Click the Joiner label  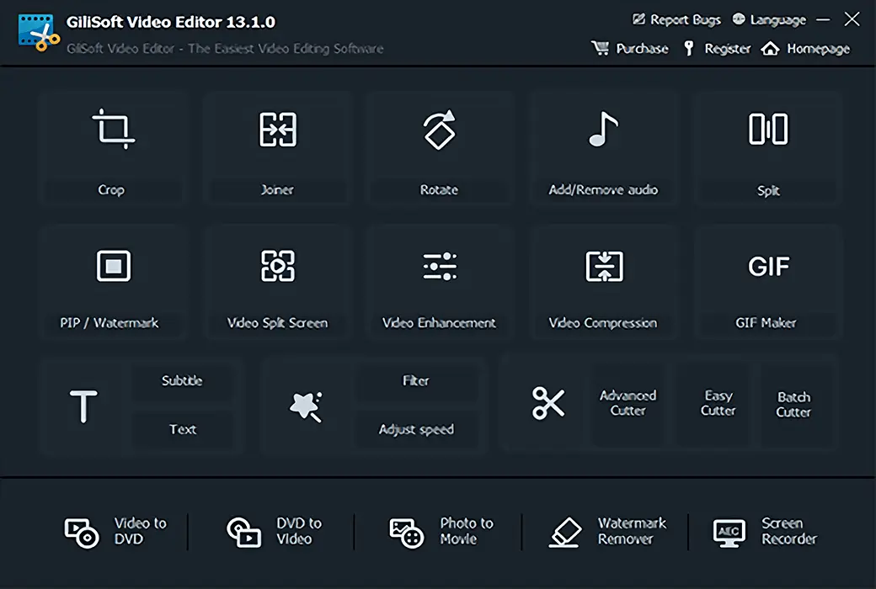277,190
